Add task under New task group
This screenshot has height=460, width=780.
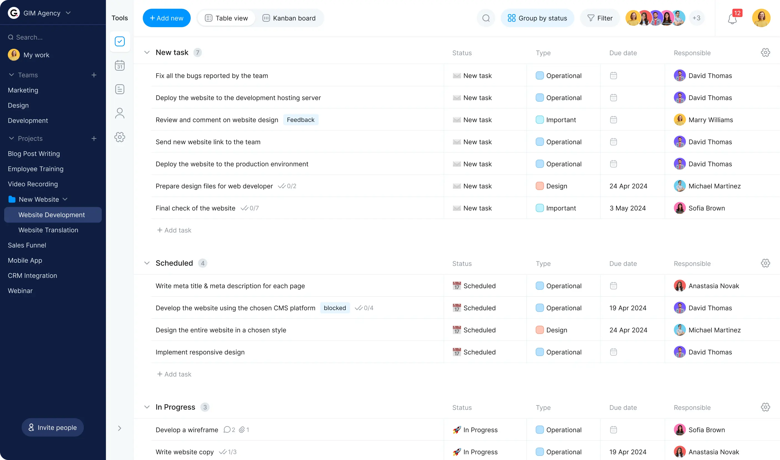(x=174, y=230)
